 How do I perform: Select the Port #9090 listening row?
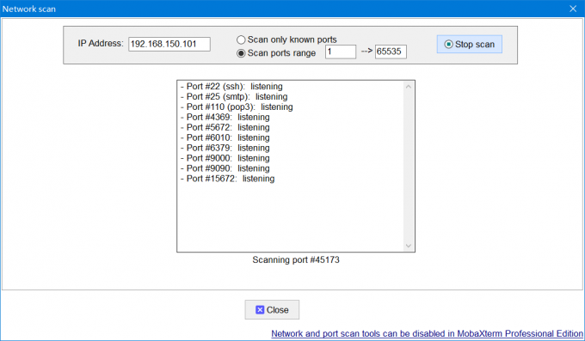point(225,168)
